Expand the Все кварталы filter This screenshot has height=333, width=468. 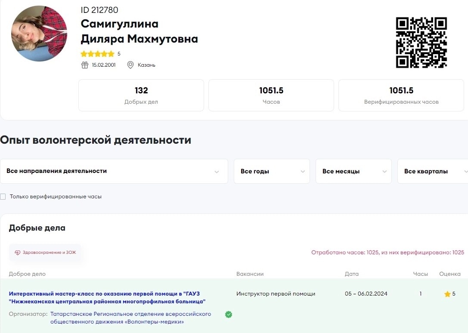pyautogui.click(x=432, y=171)
